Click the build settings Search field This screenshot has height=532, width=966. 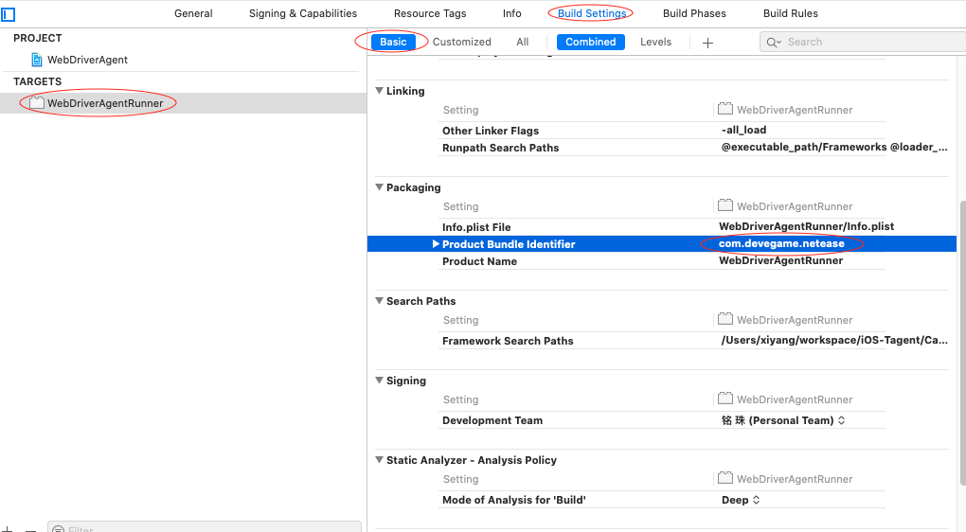pos(863,42)
